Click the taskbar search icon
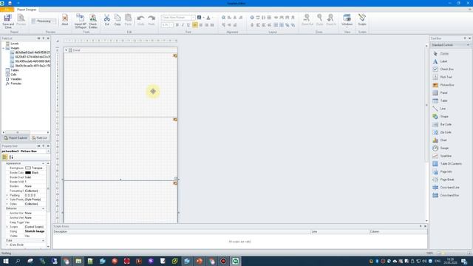 tap(18, 261)
